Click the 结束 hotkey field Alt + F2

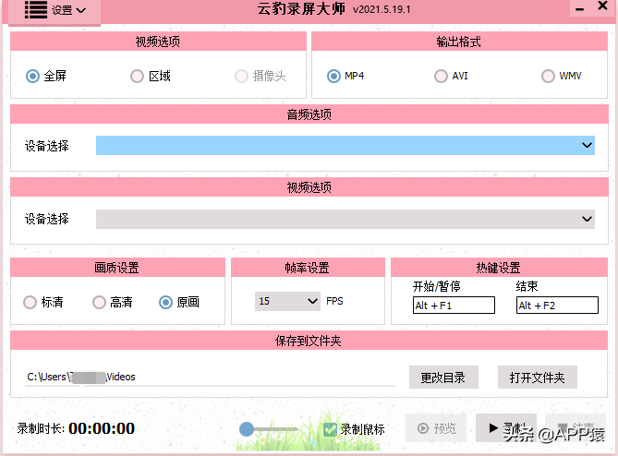(557, 306)
